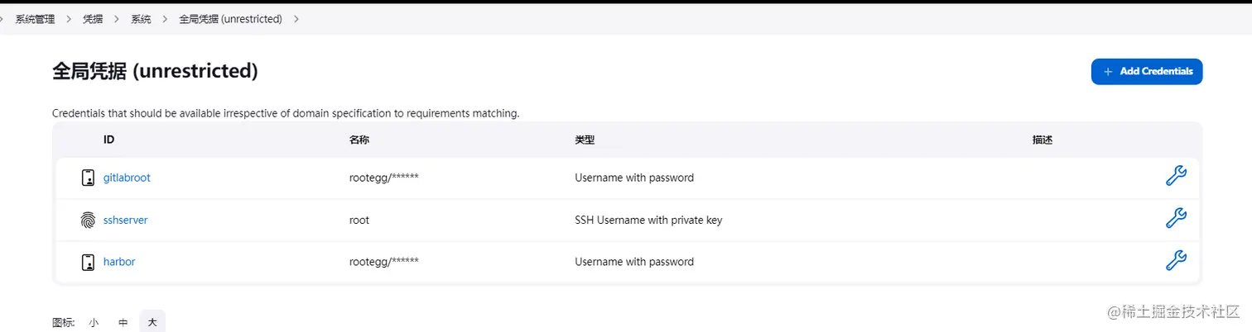Click the plus icon in Add Credentials
Screen dimensions: 1252x332
(1108, 72)
